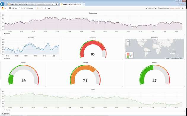Viewport: 187px width, 116px height.
Task: Shift time range forward with right chevron
Action: 155,9
